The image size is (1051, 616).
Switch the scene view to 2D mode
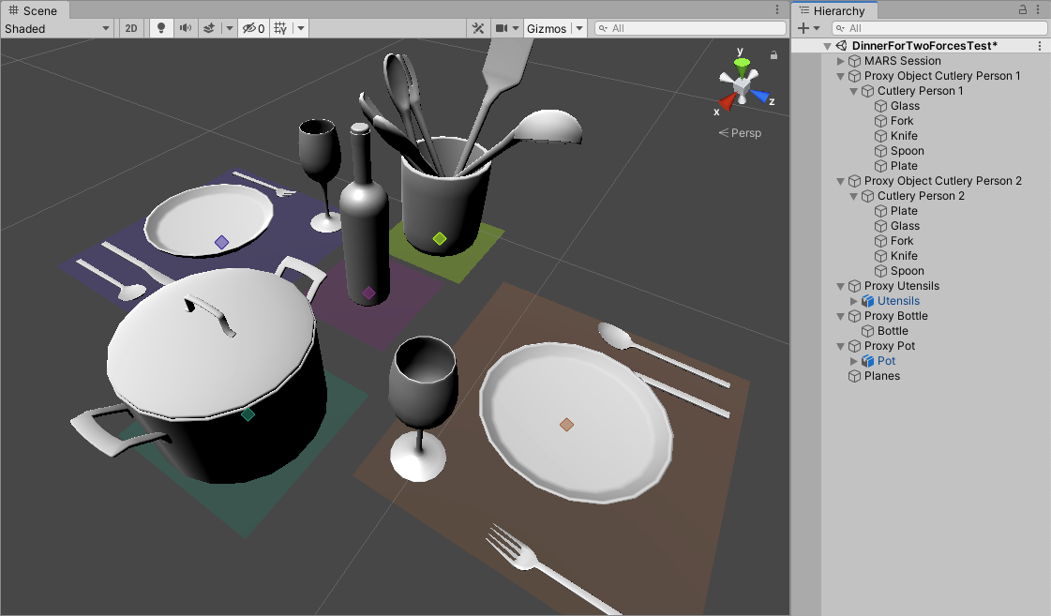tap(131, 28)
